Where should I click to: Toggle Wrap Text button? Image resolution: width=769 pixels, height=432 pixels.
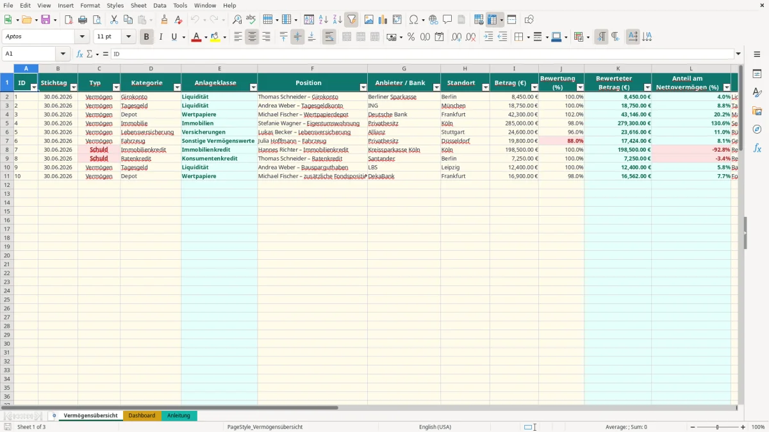[x=329, y=37]
